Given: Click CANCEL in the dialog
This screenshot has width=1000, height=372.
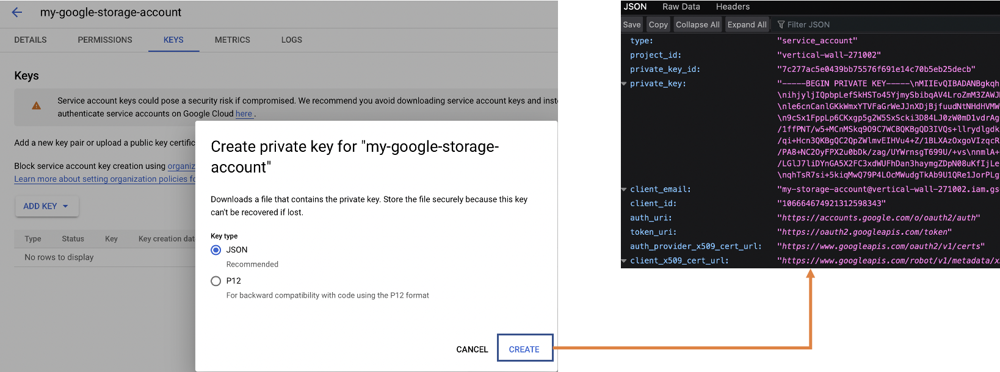Looking at the screenshot, I should (472, 349).
